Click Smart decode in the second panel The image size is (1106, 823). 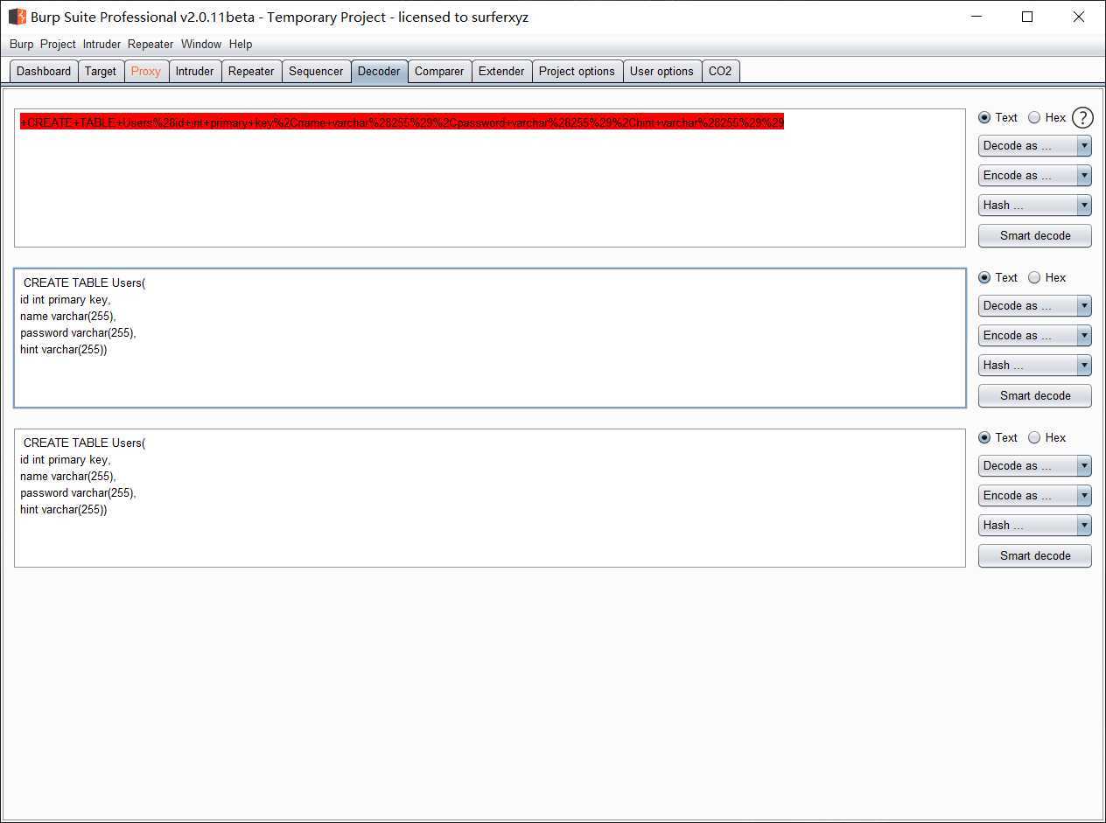pyautogui.click(x=1035, y=395)
